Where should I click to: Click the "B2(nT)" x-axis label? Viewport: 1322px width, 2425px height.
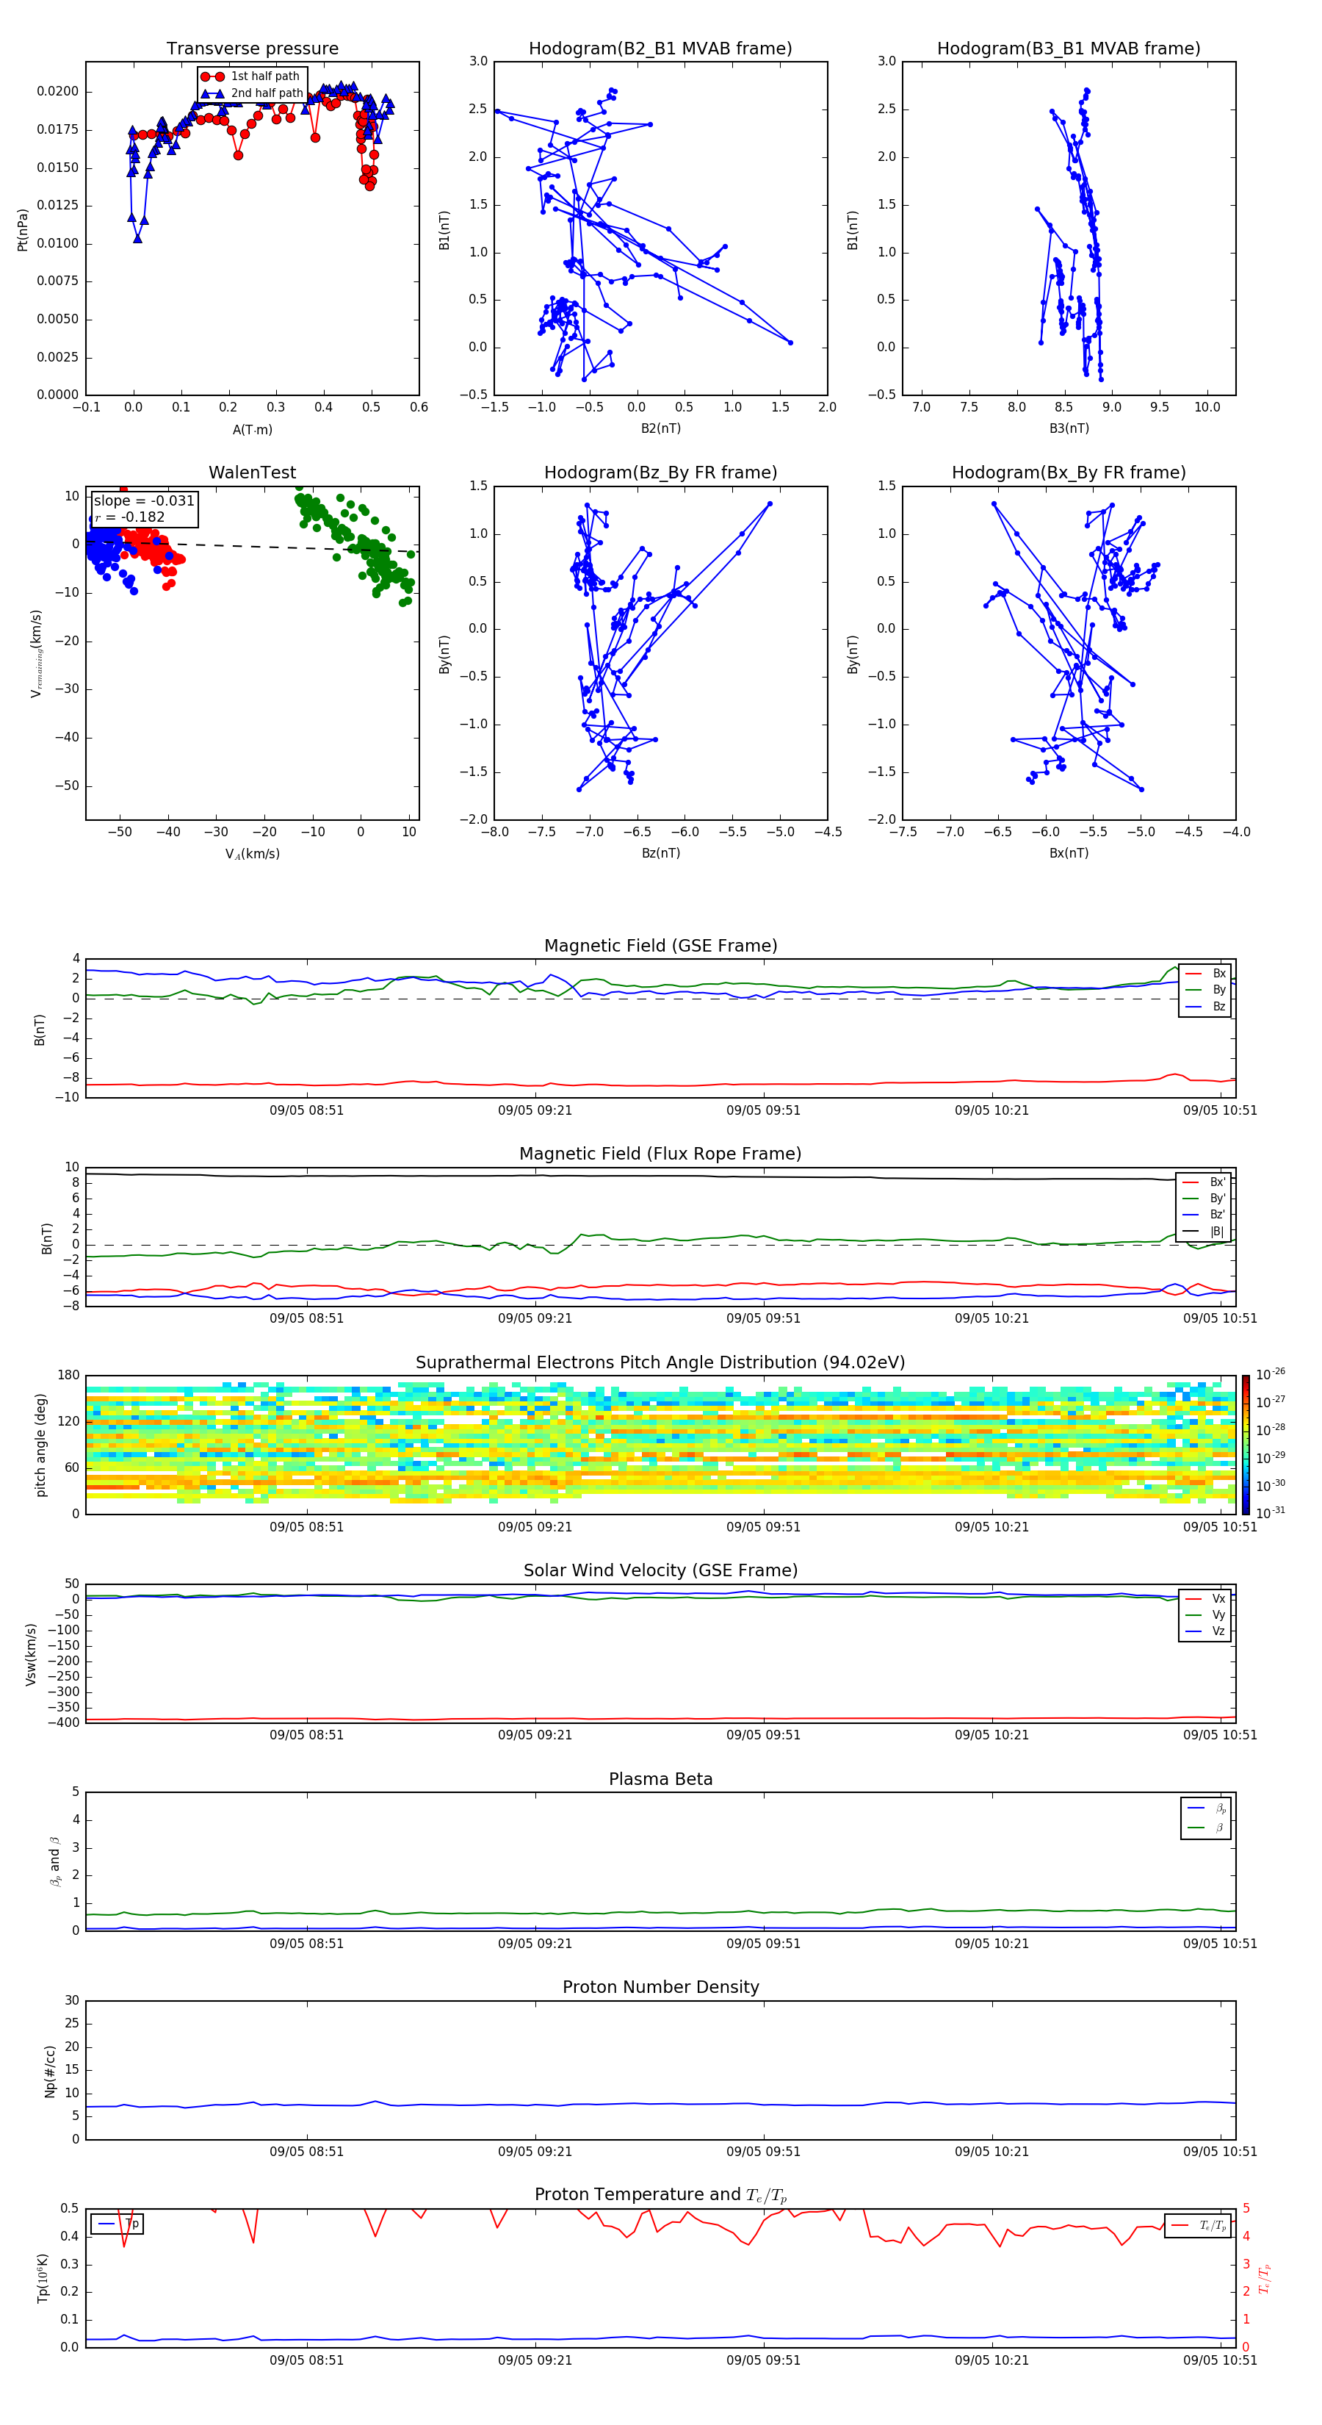(660, 428)
